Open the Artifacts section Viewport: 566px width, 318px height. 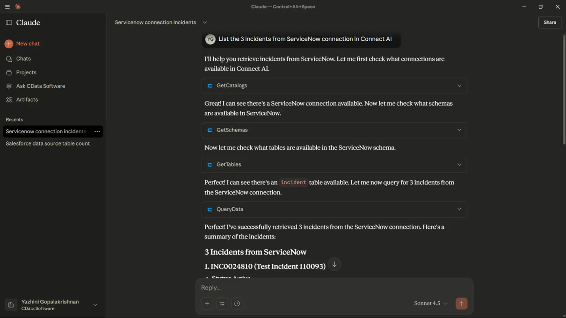tap(27, 99)
